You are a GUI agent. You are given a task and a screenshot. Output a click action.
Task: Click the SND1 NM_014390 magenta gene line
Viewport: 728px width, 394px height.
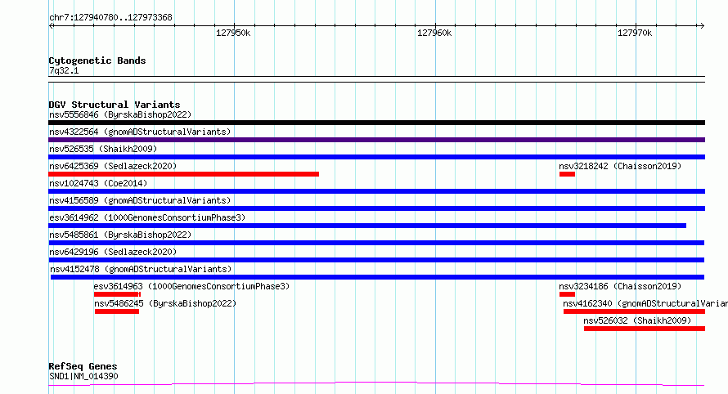[x=376, y=384]
